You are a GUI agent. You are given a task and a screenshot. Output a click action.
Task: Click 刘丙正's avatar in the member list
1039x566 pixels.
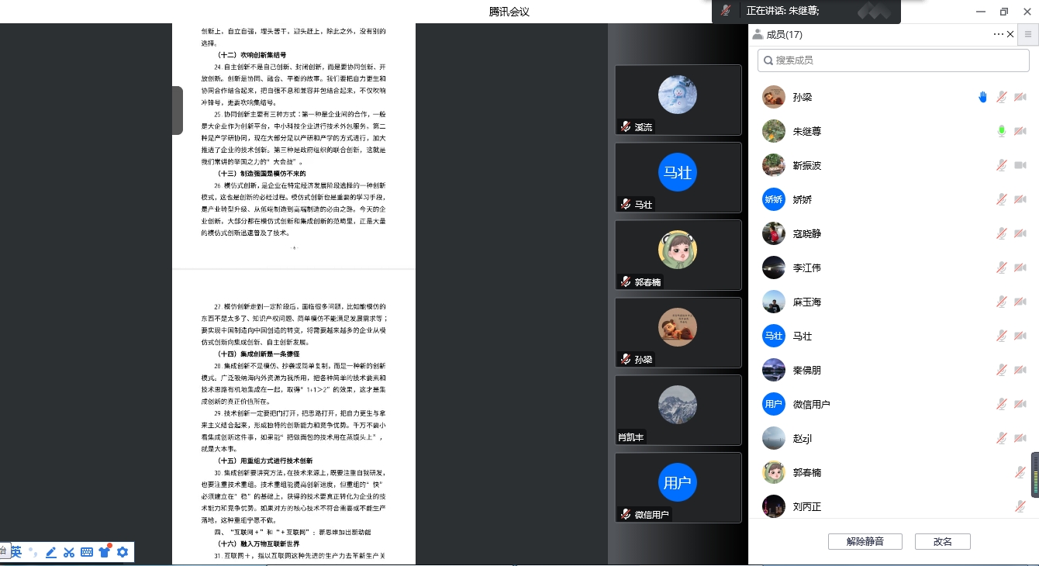(x=774, y=506)
